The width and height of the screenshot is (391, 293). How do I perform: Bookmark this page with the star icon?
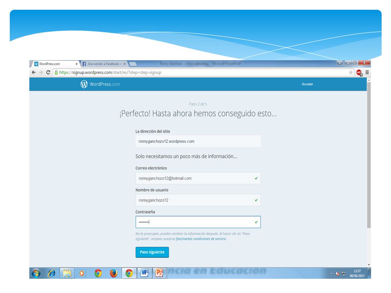[351, 72]
